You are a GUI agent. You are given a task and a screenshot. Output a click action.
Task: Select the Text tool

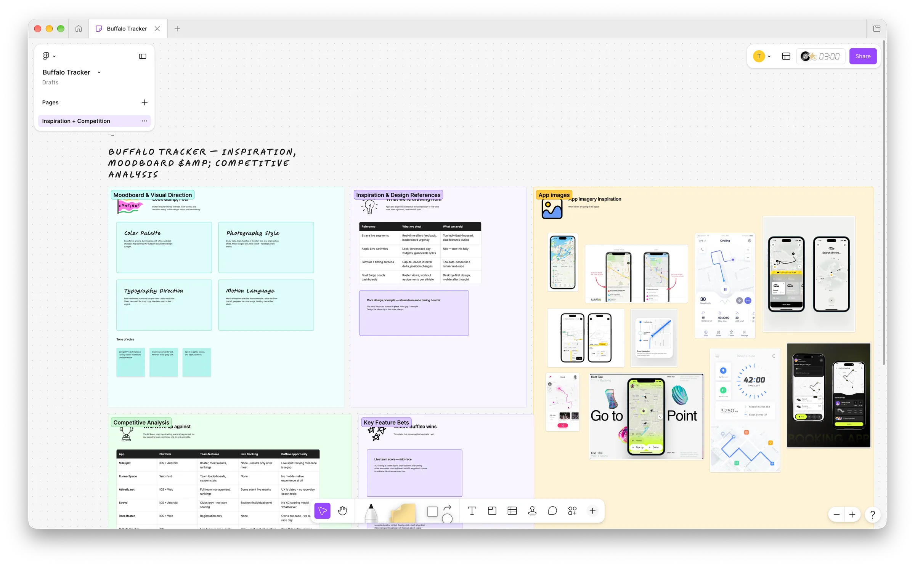pos(472,511)
